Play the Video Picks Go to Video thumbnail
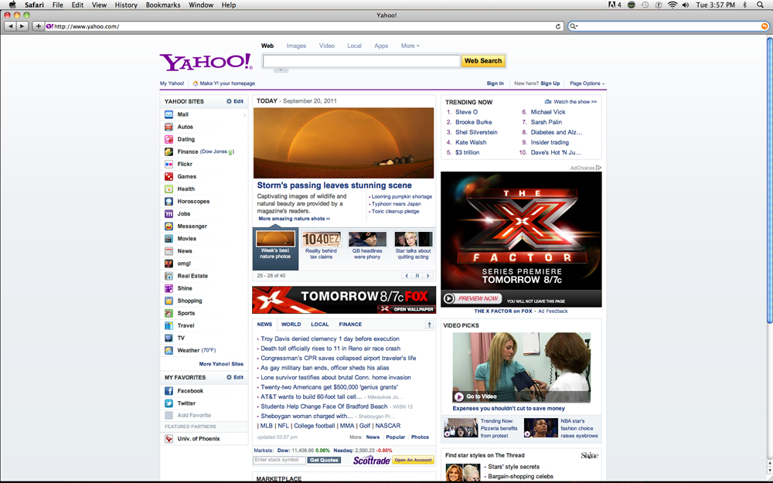The width and height of the screenshot is (773, 483). 522,368
